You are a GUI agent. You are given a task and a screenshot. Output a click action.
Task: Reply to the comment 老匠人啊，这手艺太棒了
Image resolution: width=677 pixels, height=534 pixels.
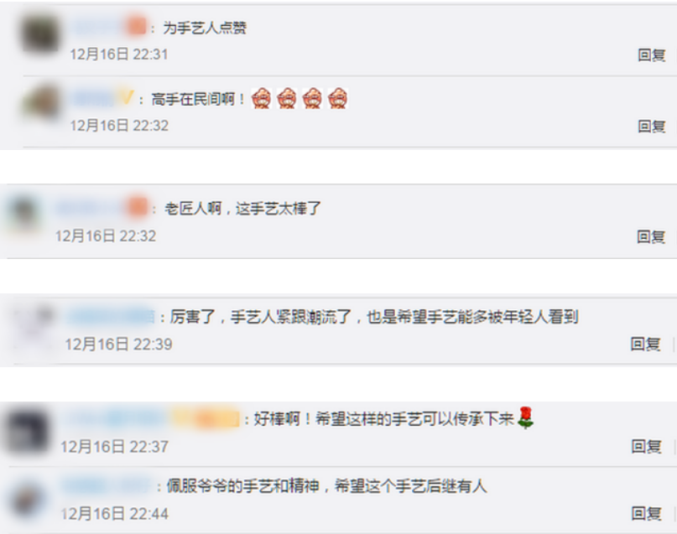pyautogui.click(x=651, y=236)
